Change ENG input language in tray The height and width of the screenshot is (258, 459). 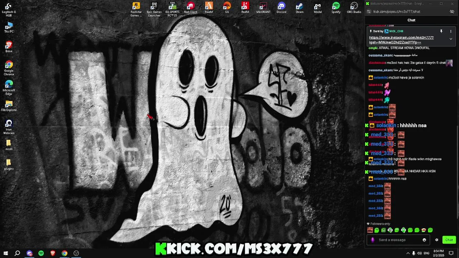coord(426,253)
